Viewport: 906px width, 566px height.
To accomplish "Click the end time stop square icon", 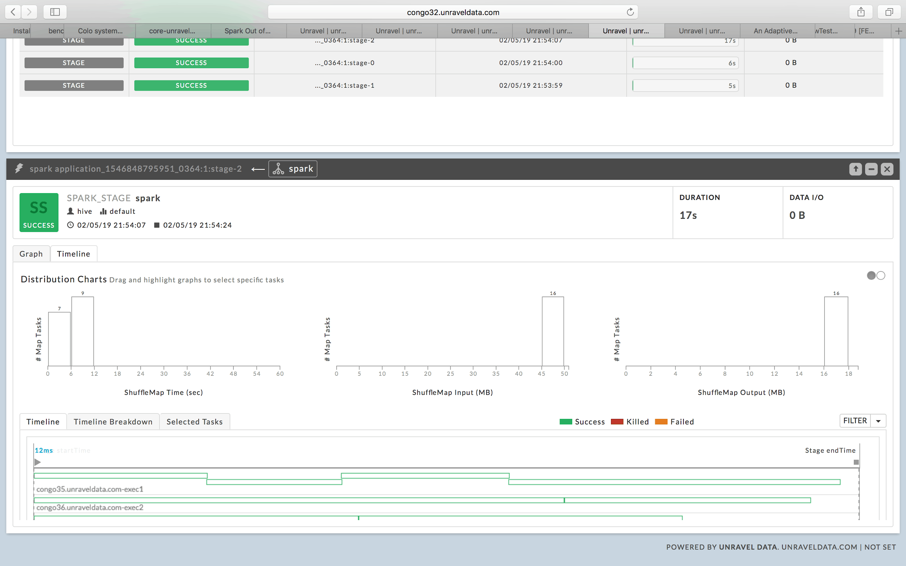I will tap(157, 225).
